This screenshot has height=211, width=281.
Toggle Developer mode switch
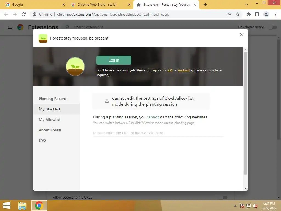coord(273,27)
